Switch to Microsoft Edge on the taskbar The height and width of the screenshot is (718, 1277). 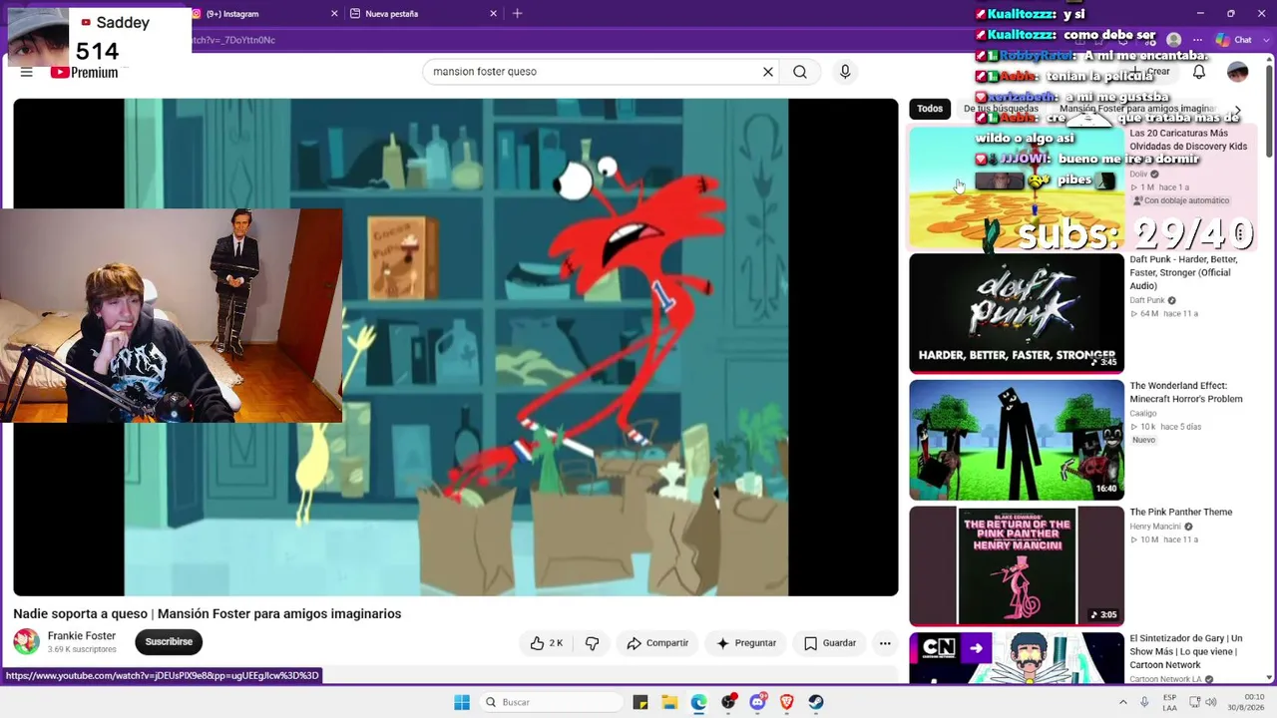click(698, 702)
